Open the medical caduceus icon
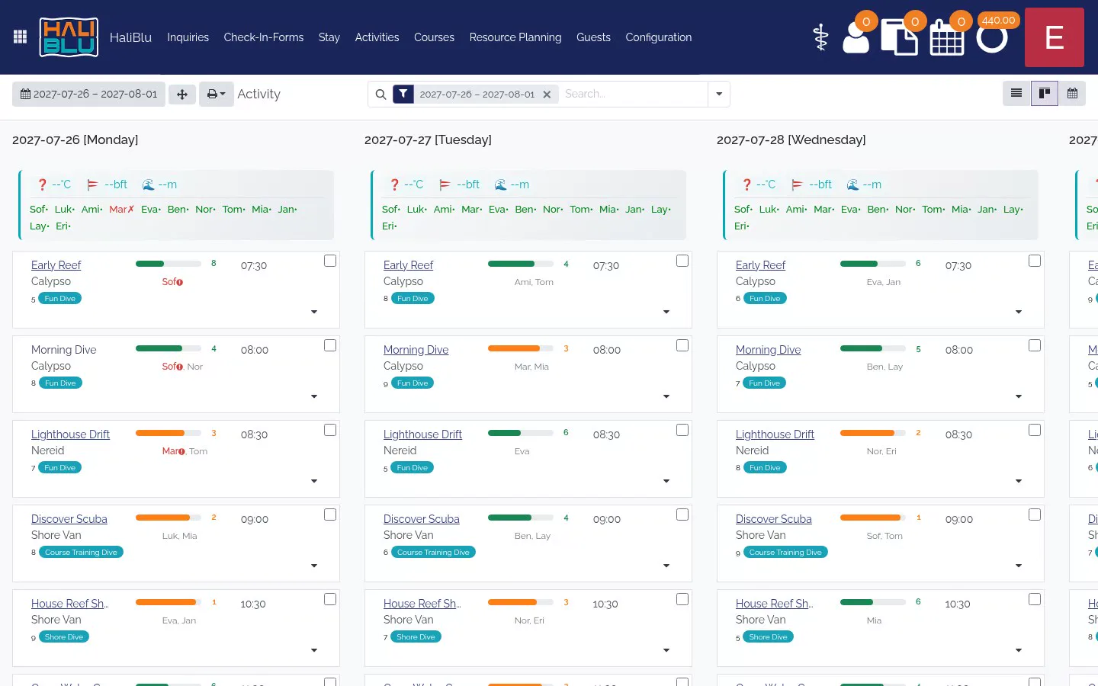 point(820,37)
